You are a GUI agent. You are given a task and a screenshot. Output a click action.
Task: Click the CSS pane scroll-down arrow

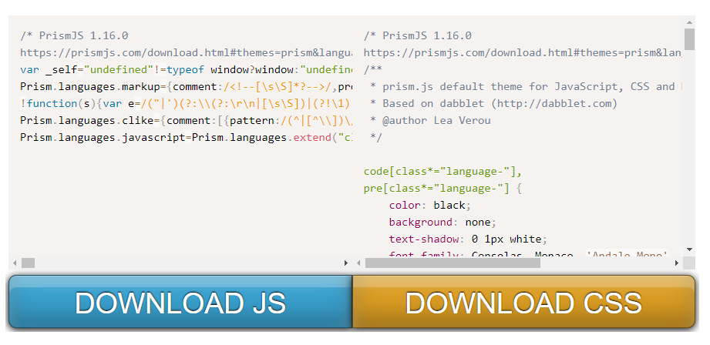coord(689,250)
